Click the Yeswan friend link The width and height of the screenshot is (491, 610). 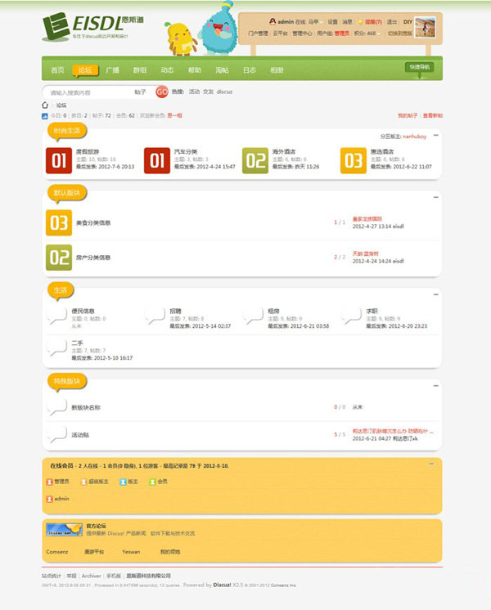click(x=131, y=552)
